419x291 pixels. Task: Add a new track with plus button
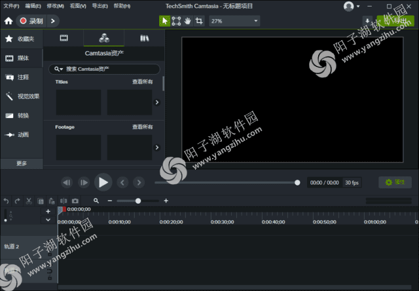tap(48, 211)
